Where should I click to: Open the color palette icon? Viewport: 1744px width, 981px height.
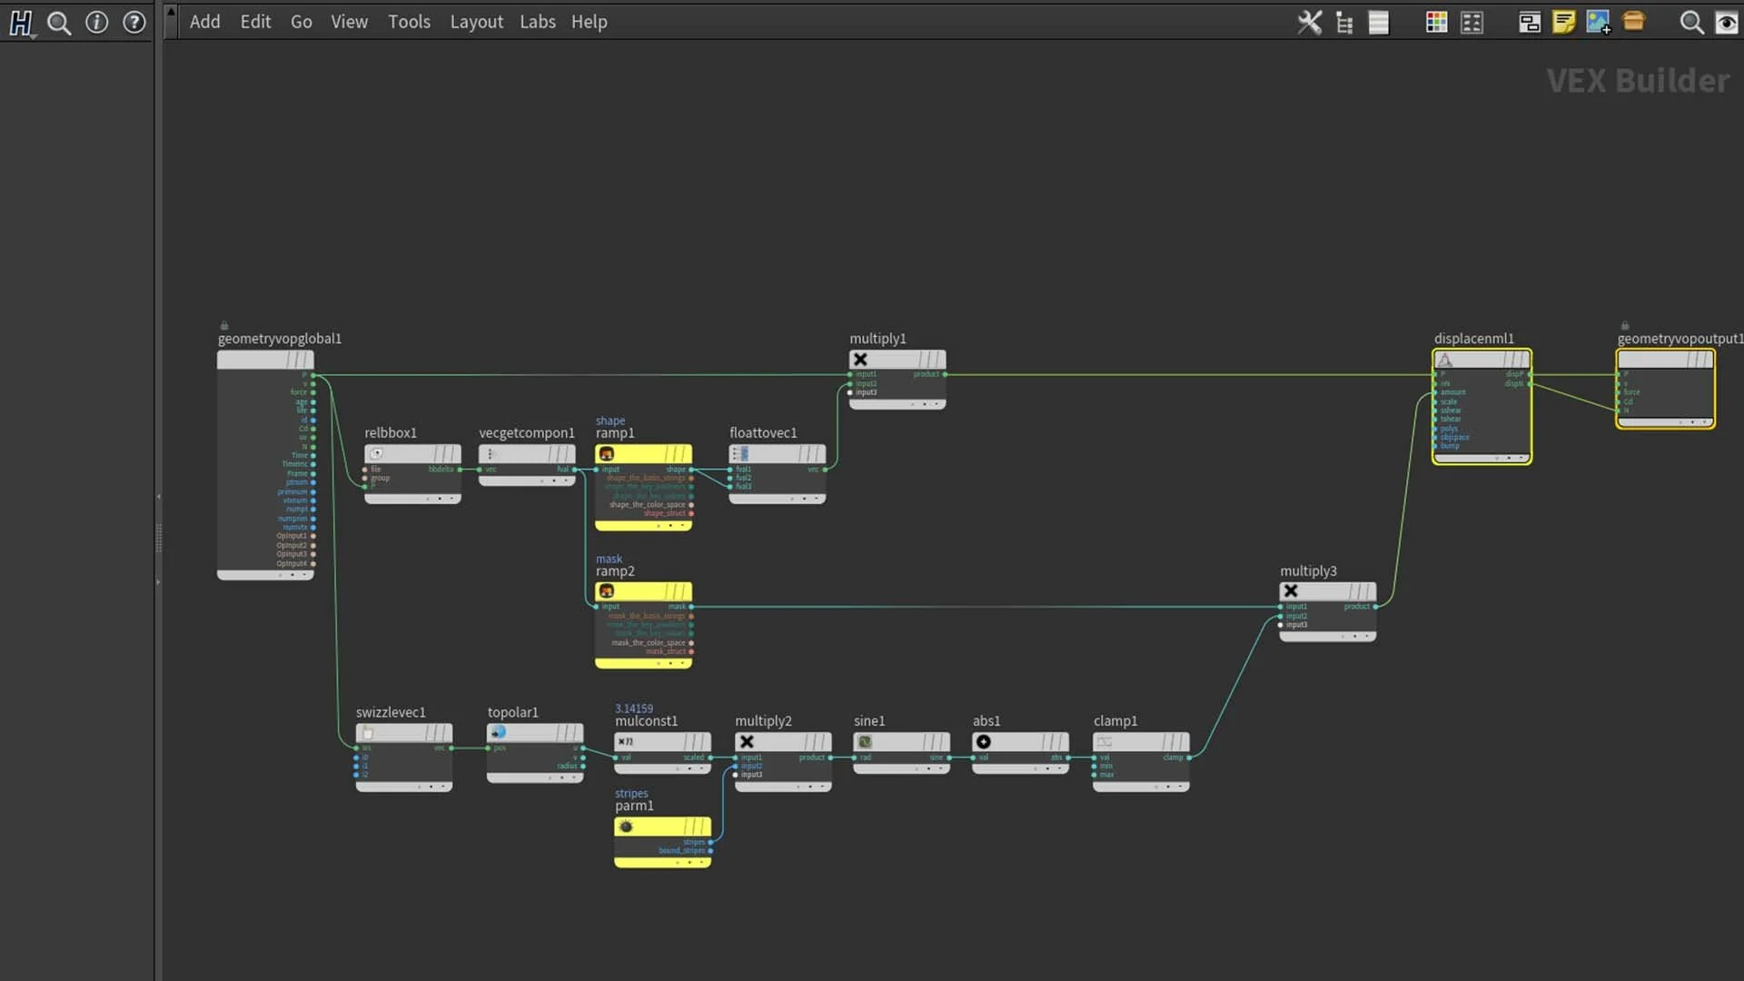pyautogui.click(x=1436, y=22)
